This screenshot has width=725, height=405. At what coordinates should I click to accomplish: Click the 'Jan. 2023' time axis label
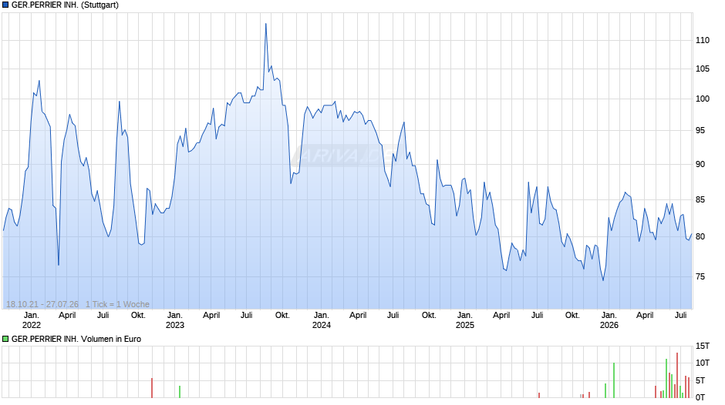point(175,320)
